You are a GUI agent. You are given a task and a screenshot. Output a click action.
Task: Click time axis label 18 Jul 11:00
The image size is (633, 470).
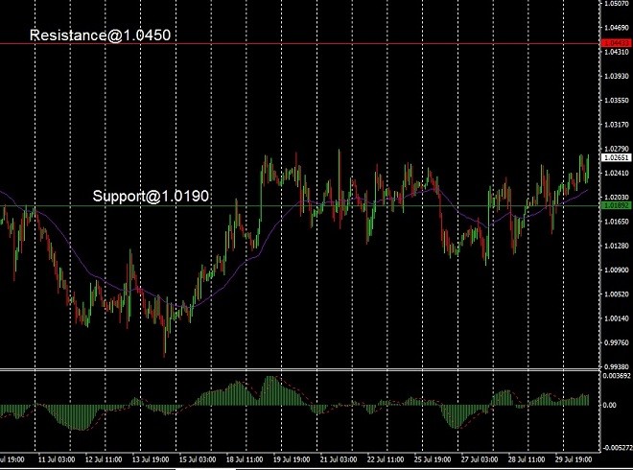(x=245, y=459)
